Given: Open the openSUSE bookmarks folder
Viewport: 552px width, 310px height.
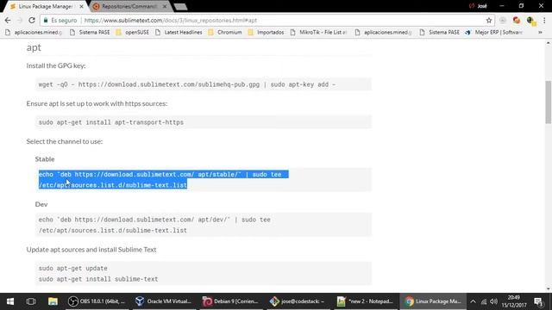Looking at the screenshot, I should tap(133, 33).
